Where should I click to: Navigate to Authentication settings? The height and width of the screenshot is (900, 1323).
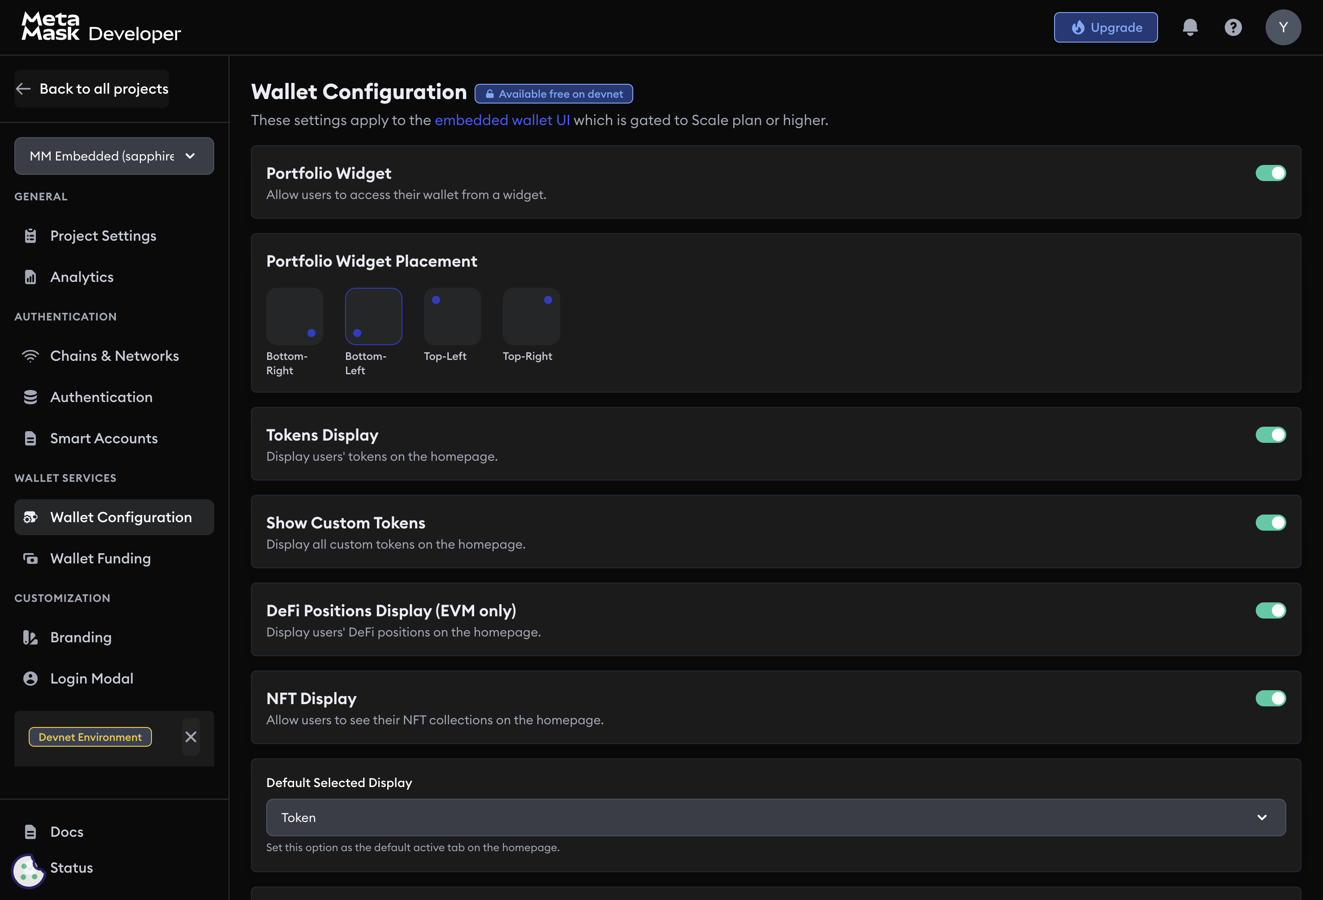(x=114, y=397)
